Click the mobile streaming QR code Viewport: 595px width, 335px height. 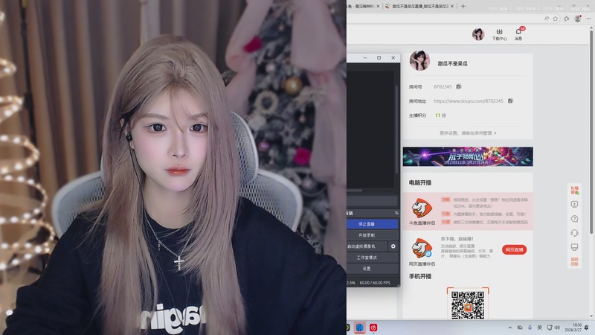468,305
